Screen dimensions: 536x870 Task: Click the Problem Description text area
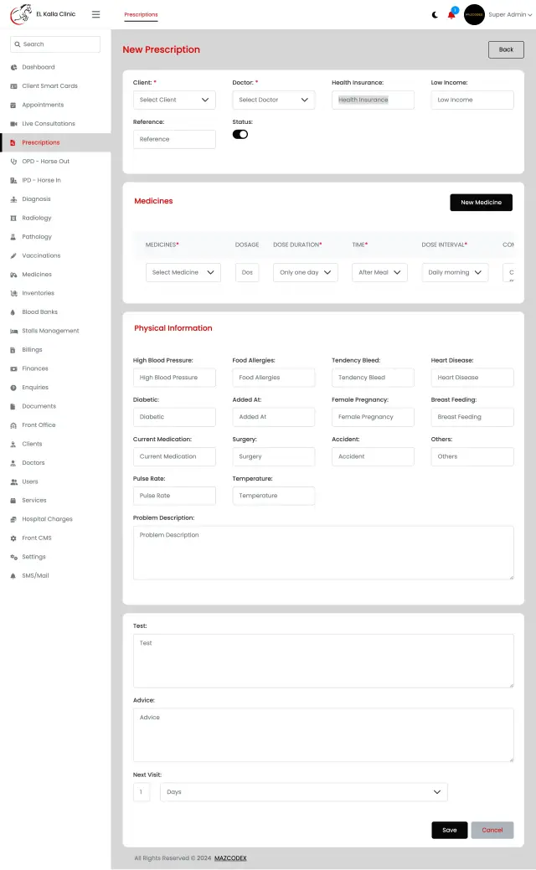click(x=323, y=553)
